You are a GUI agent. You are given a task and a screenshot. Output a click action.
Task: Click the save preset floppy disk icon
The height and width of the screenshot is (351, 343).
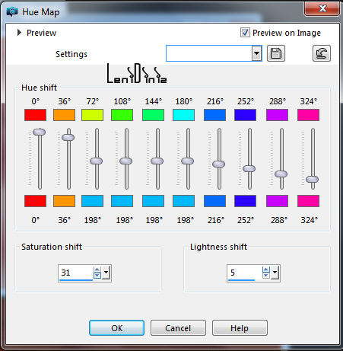[276, 53]
